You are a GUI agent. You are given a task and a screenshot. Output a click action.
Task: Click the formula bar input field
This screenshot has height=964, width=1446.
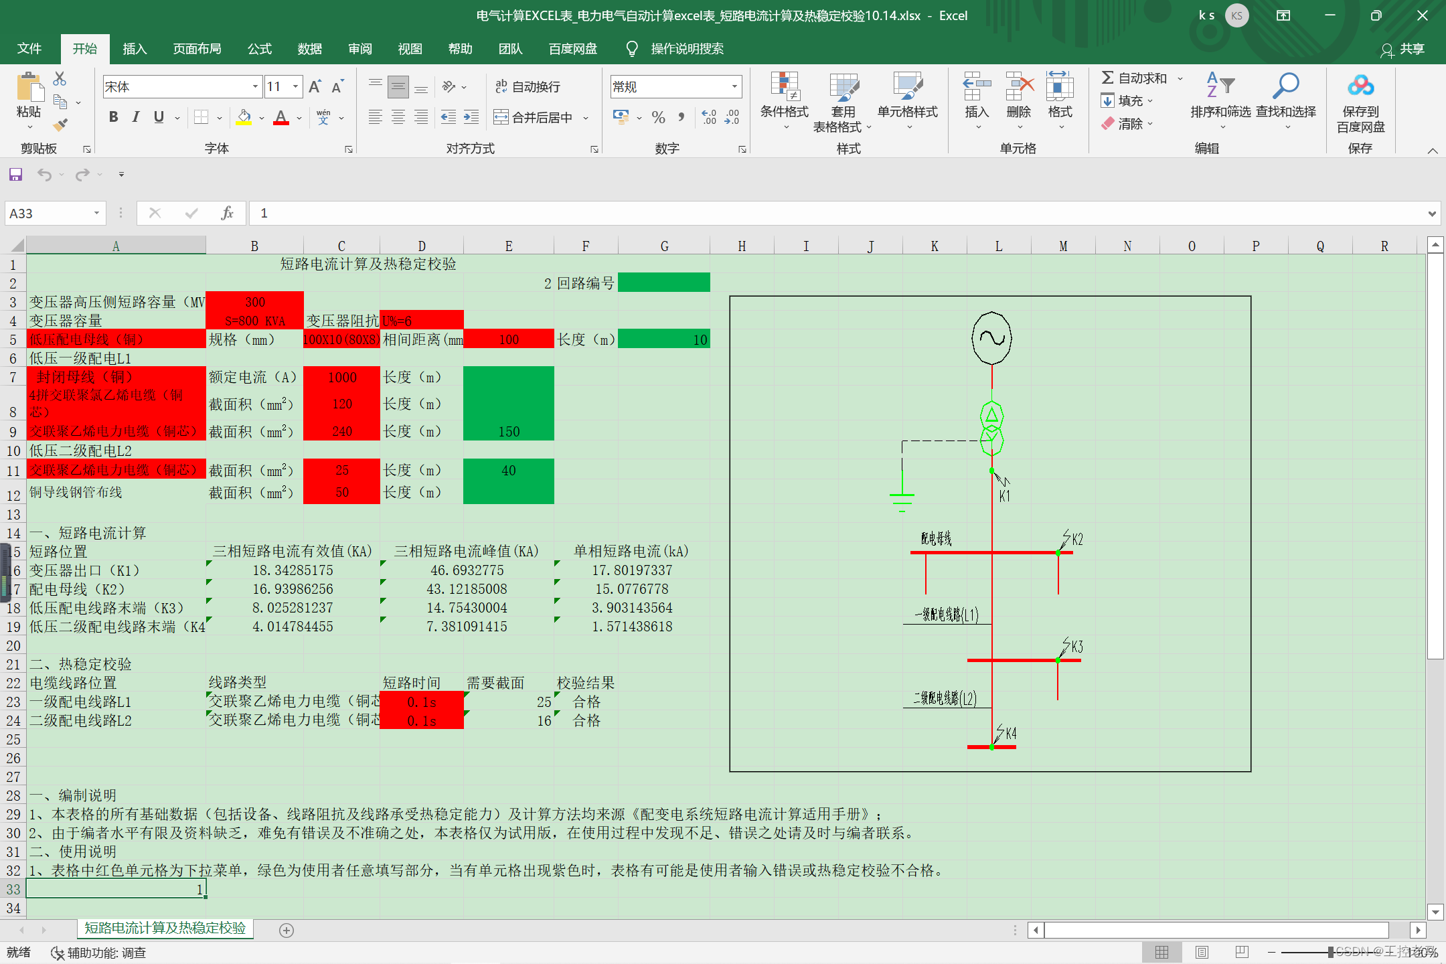point(803,213)
